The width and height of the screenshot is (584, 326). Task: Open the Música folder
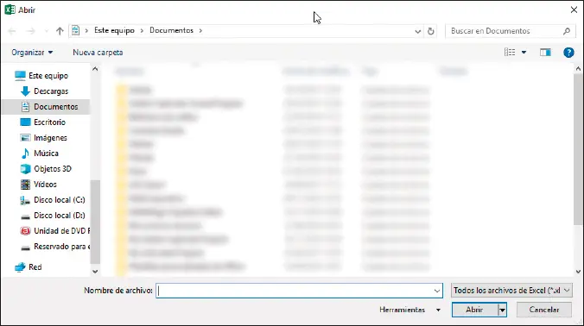coord(46,154)
